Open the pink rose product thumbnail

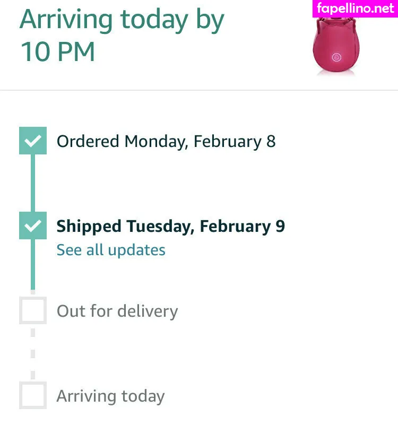[x=335, y=46]
